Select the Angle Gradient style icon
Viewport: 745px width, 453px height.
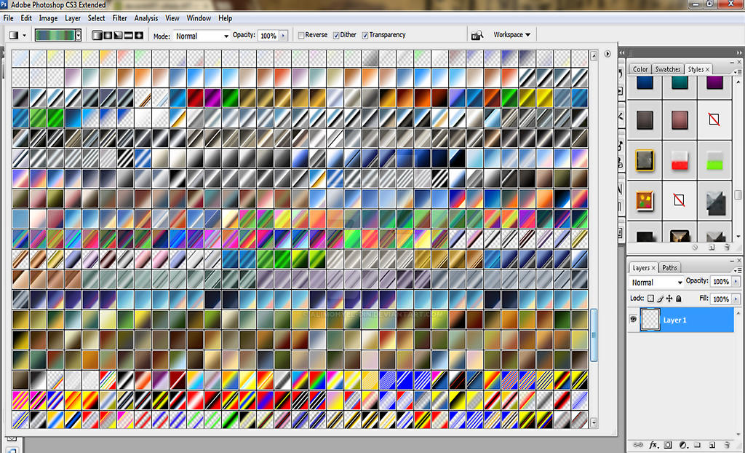pos(118,36)
